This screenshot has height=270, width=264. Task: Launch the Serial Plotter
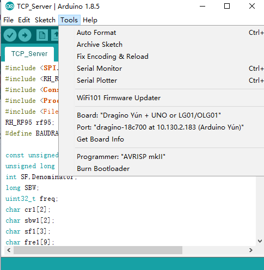161,81
